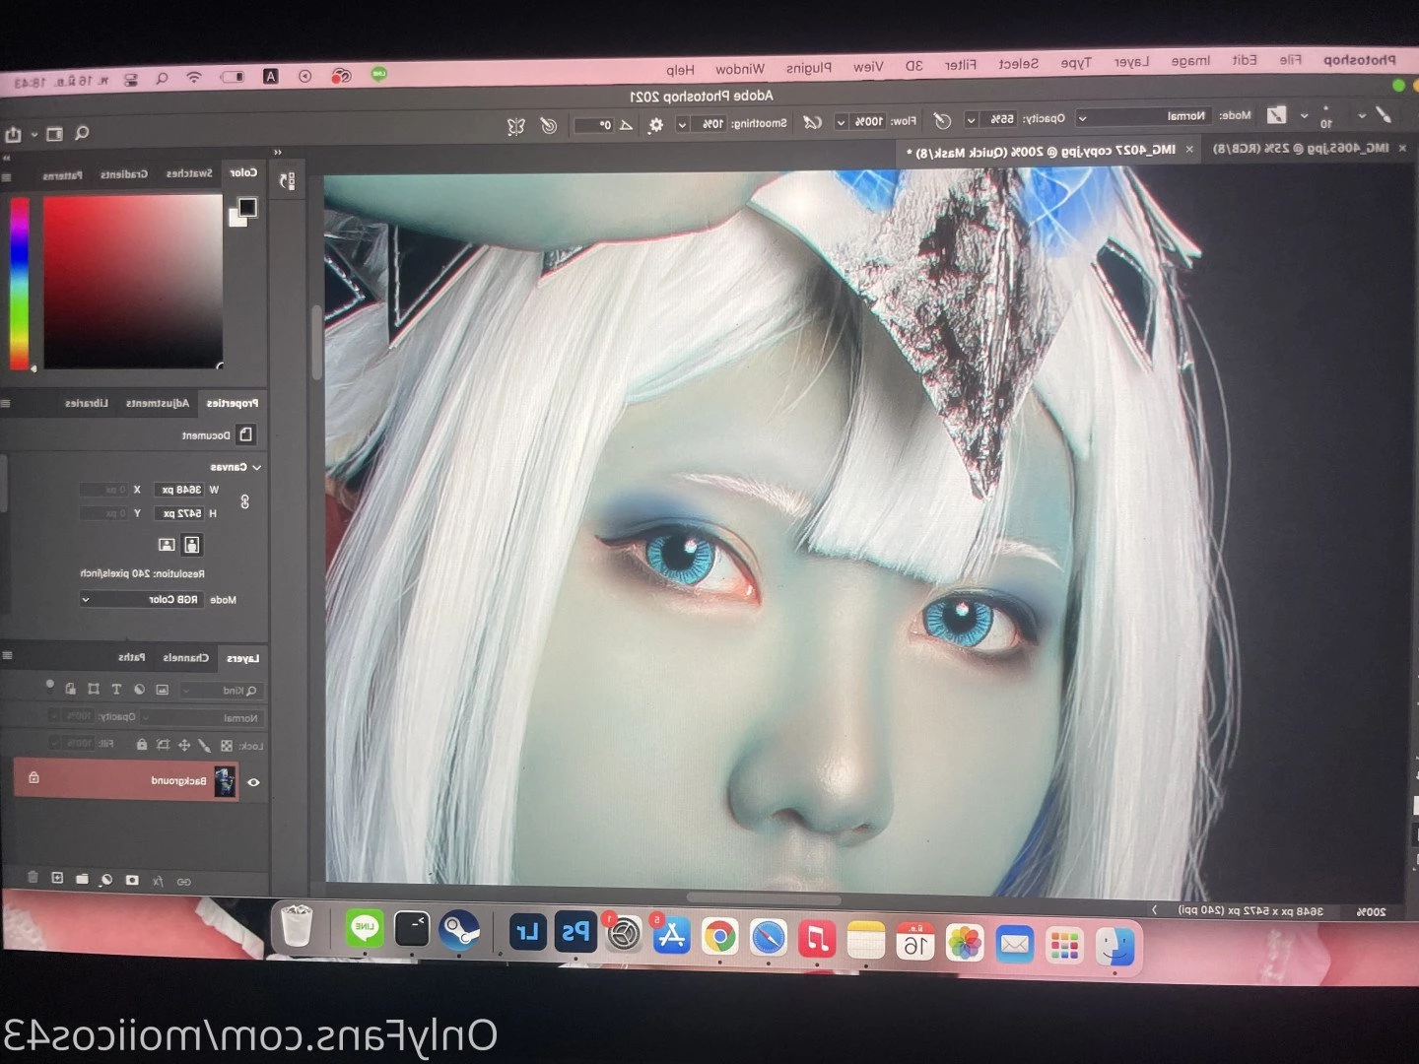The image size is (1419, 1064).
Task: Create a new layer icon
Action: [x=57, y=878]
